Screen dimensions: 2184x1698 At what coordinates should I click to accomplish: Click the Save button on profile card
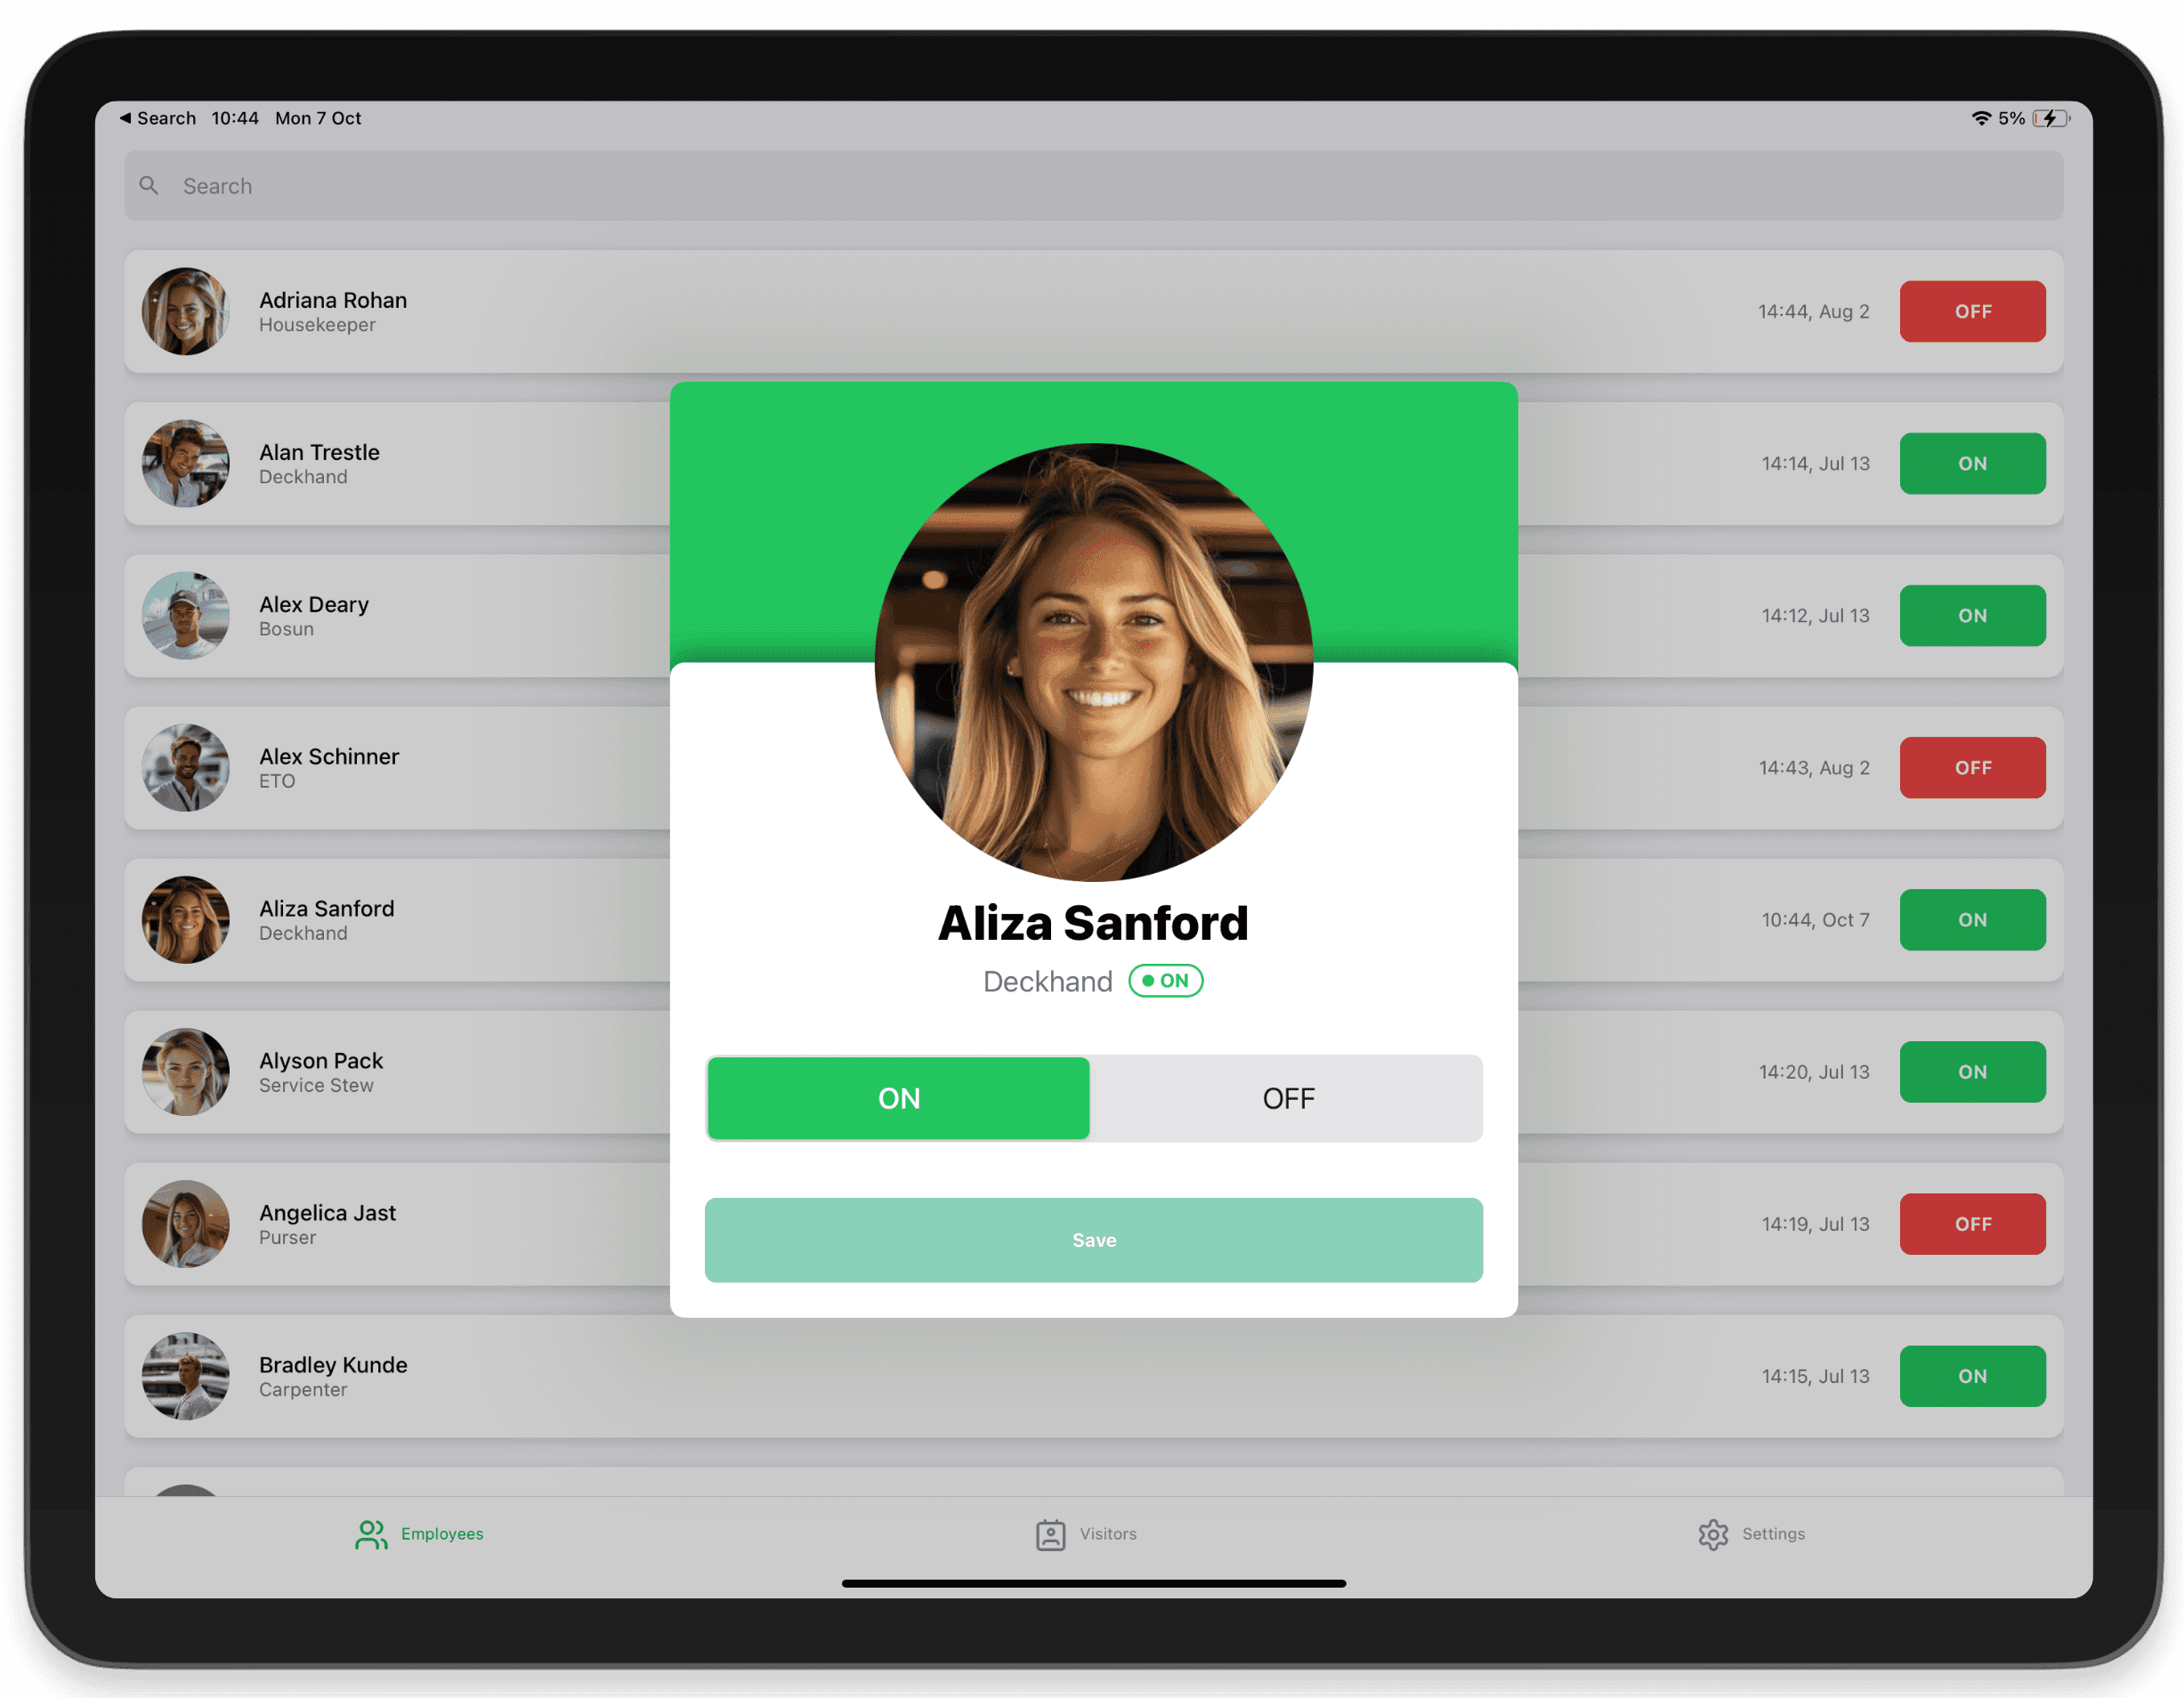tap(1092, 1239)
